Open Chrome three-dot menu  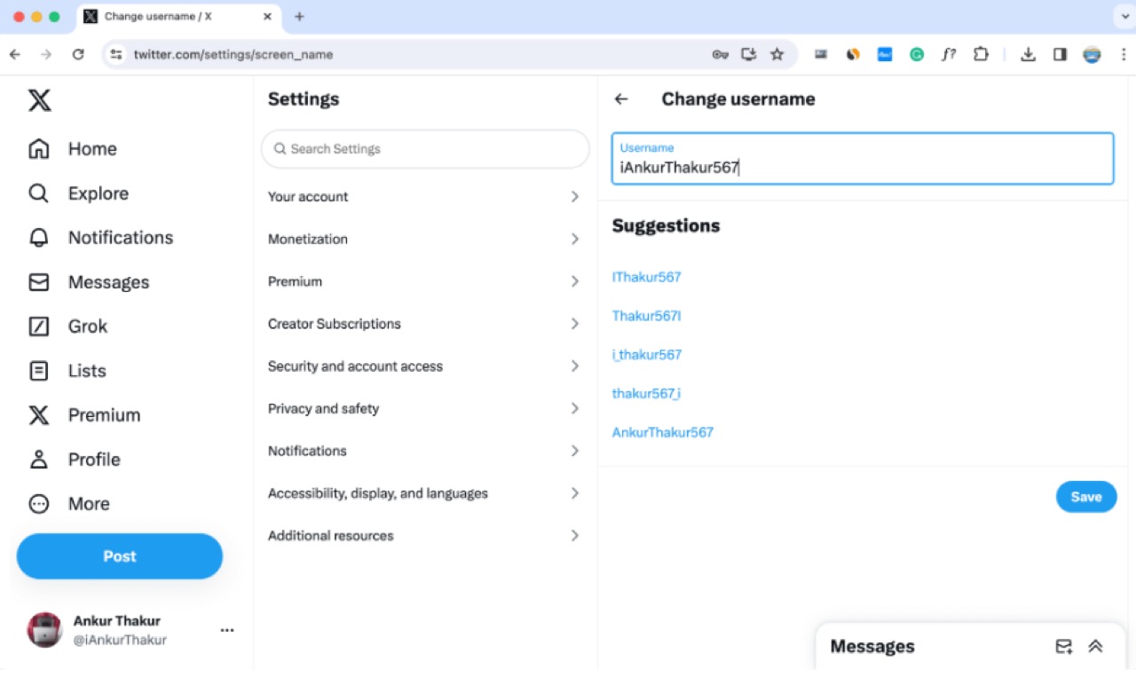click(x=1124, y=54)
